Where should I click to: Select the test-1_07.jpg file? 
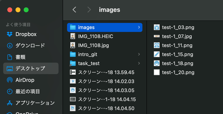pyautogui.click(x=173, y=37)
